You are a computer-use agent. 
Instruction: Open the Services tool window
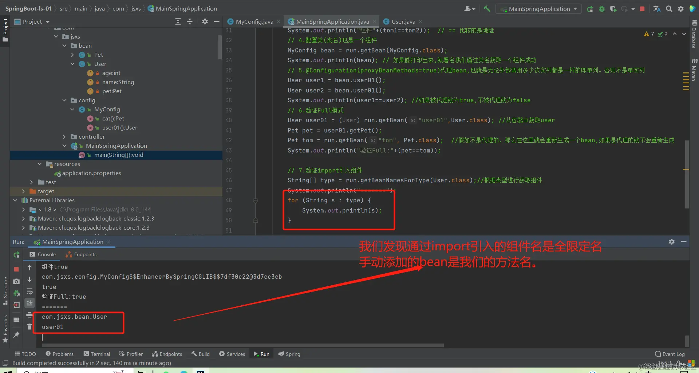pos(232,354)
